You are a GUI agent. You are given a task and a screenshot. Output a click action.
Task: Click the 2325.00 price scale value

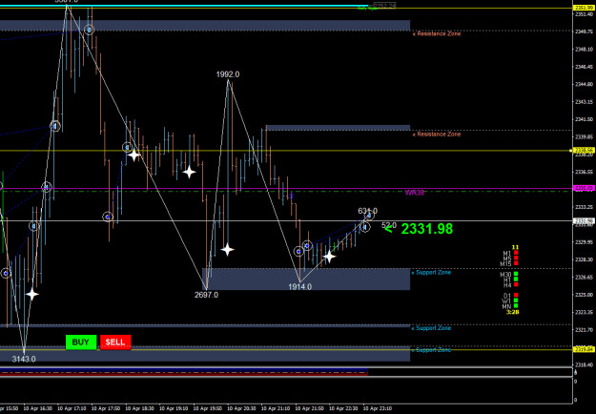585,295
